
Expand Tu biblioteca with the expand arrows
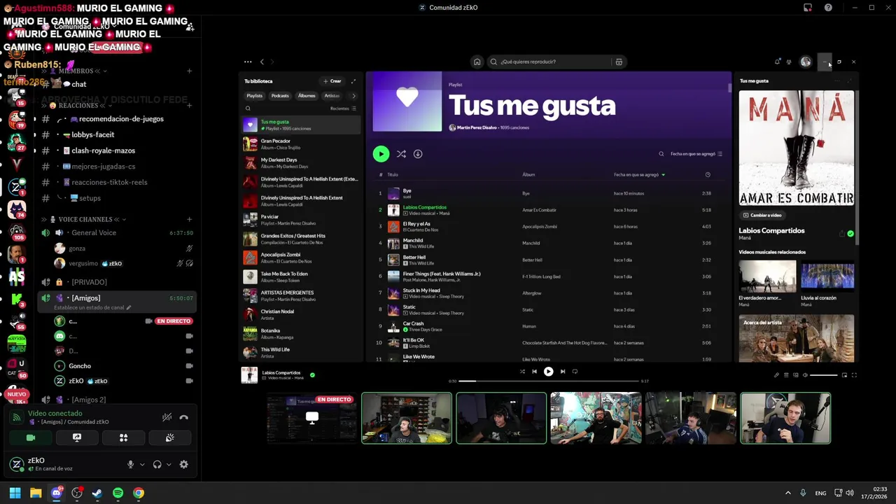point(353,81)
